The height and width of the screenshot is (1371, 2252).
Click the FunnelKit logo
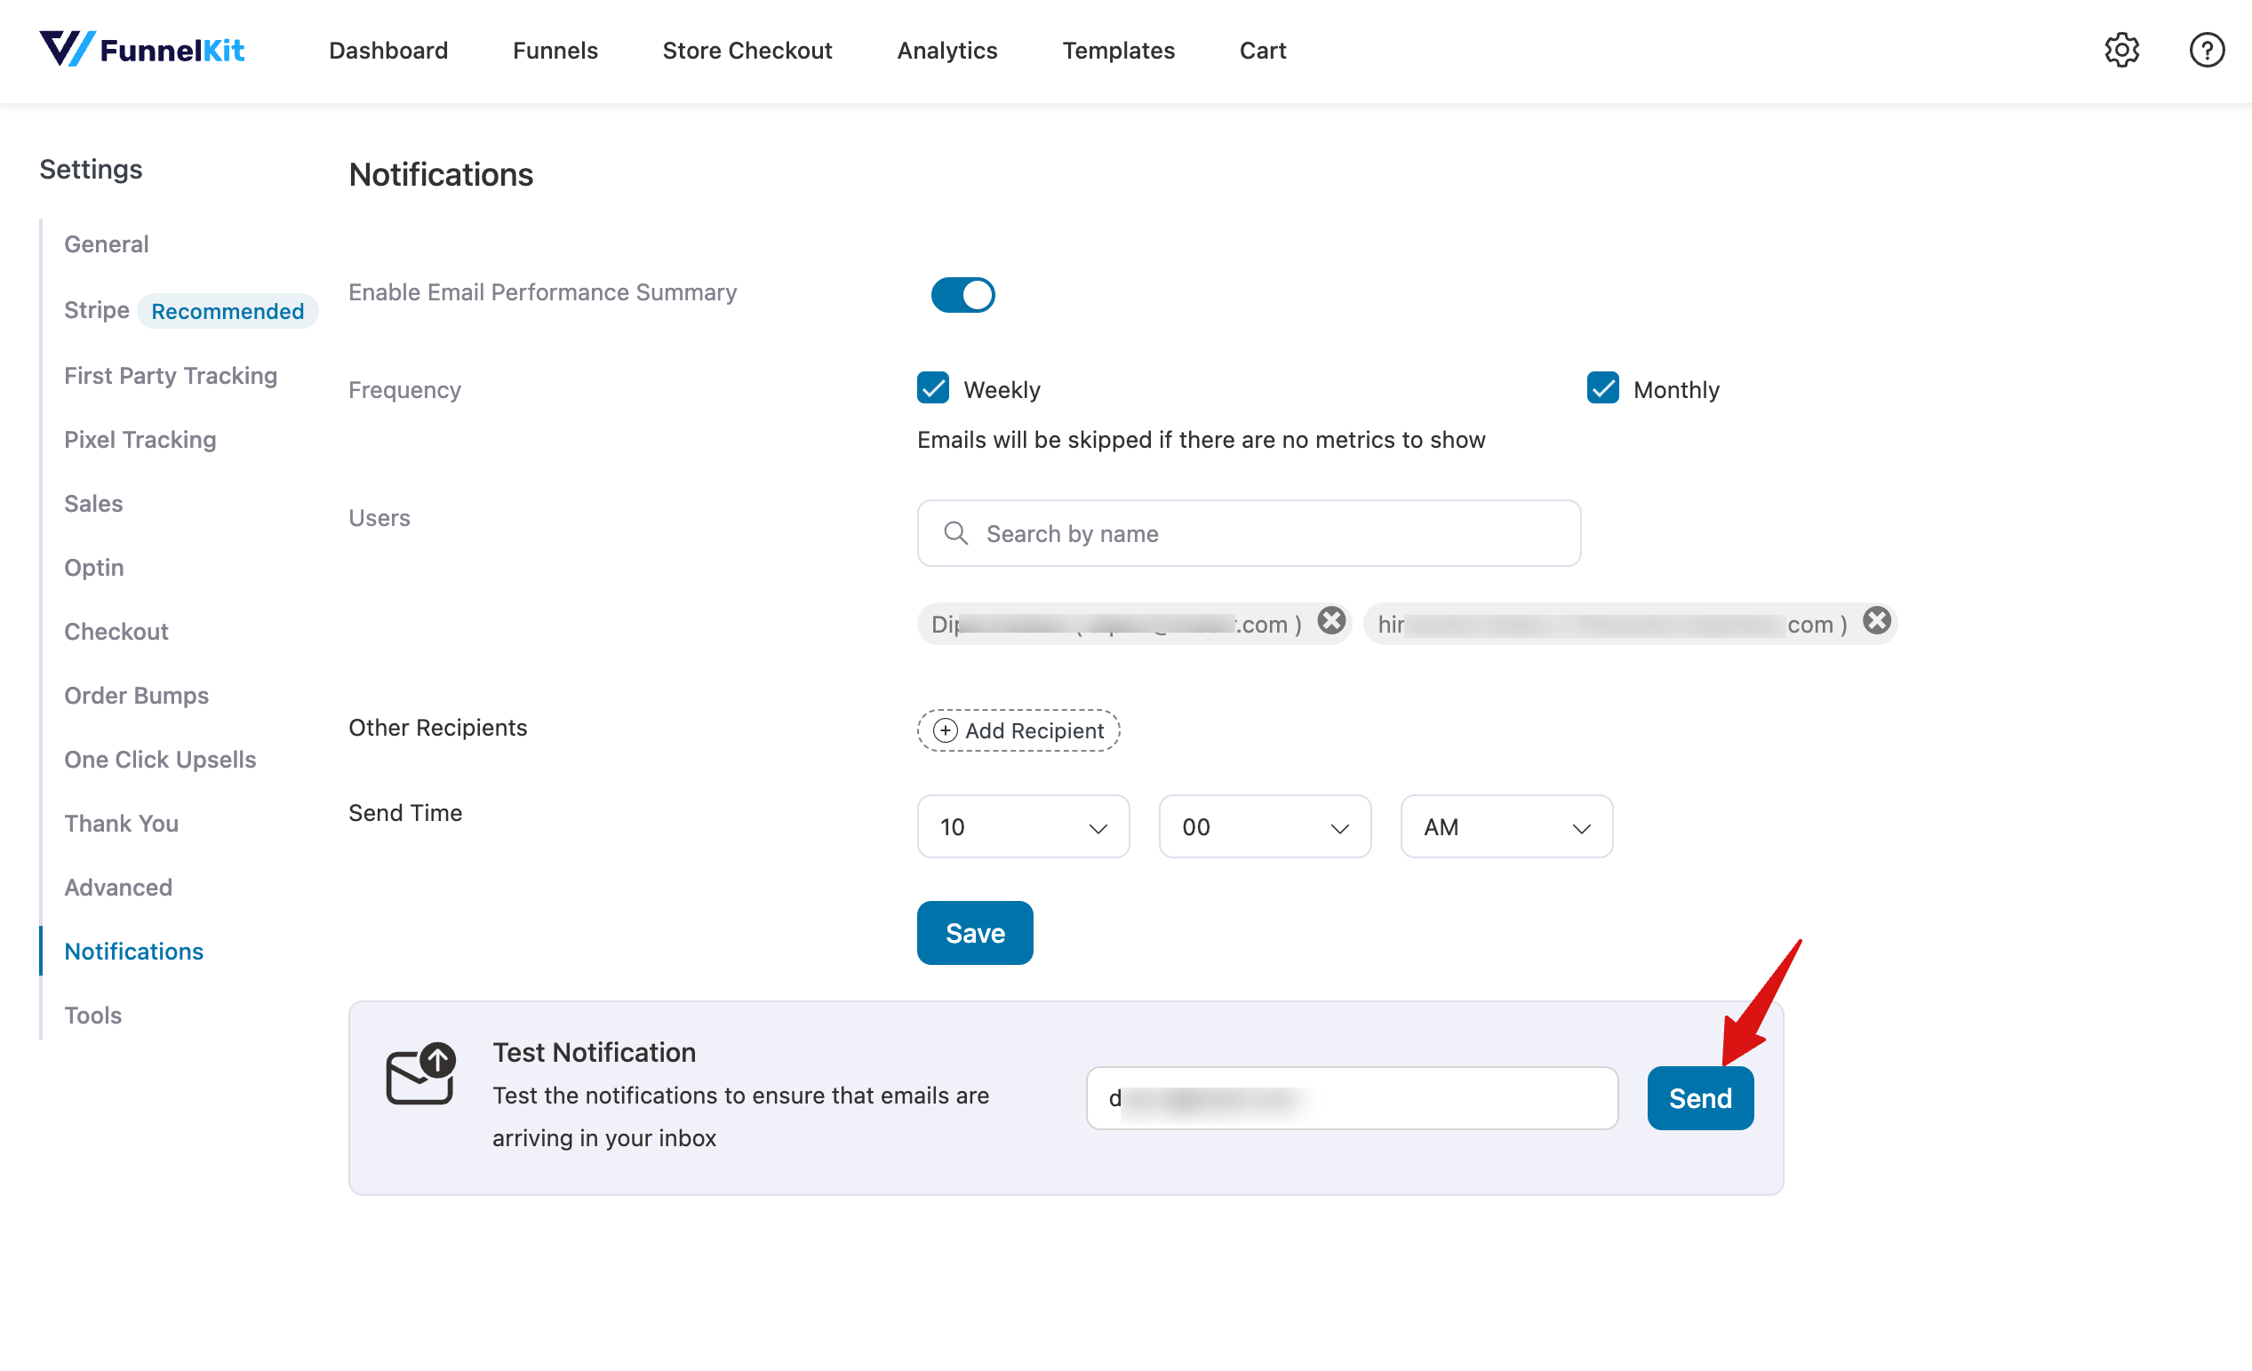coord(142,51)
